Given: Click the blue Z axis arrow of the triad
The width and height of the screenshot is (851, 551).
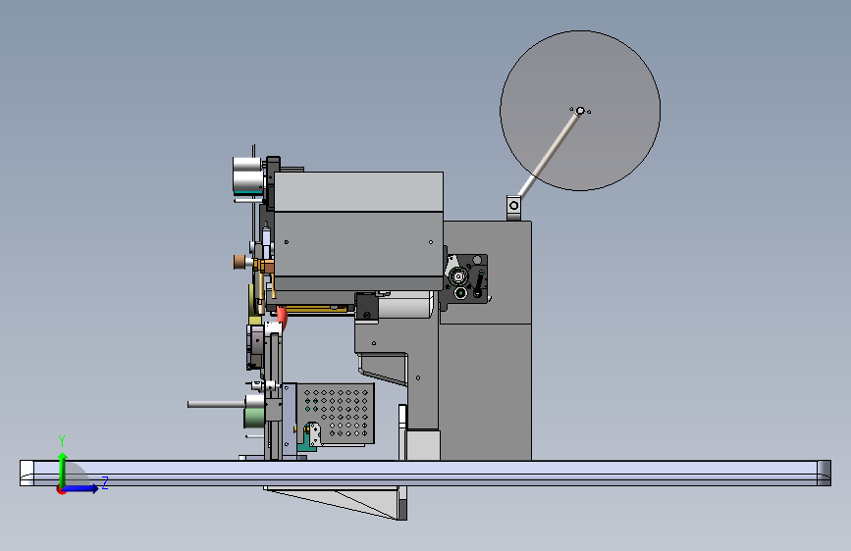Looking at the screenshot, I should (81, 488).
